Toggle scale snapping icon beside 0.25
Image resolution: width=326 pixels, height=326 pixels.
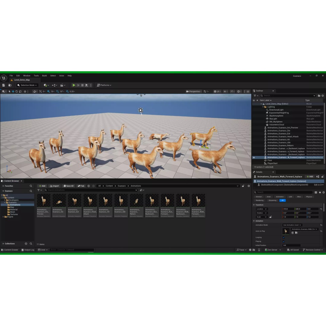pyautogui.click(x=67, y=91)
